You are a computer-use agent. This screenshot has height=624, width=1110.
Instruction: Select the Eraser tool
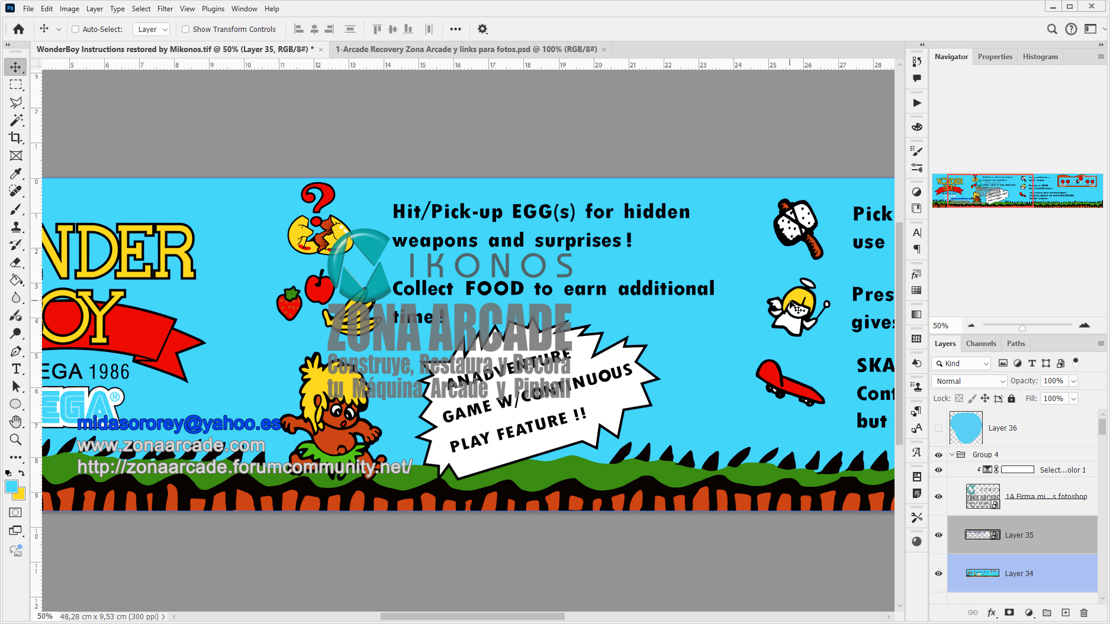click(x=16, y=263)
